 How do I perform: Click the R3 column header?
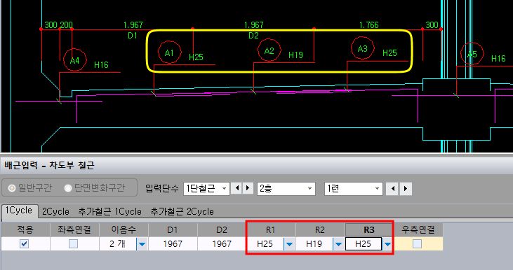369,230
